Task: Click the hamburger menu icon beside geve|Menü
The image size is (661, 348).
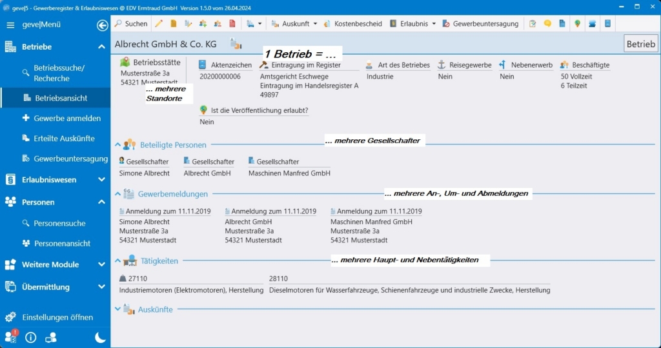Action: coord(10,25)
